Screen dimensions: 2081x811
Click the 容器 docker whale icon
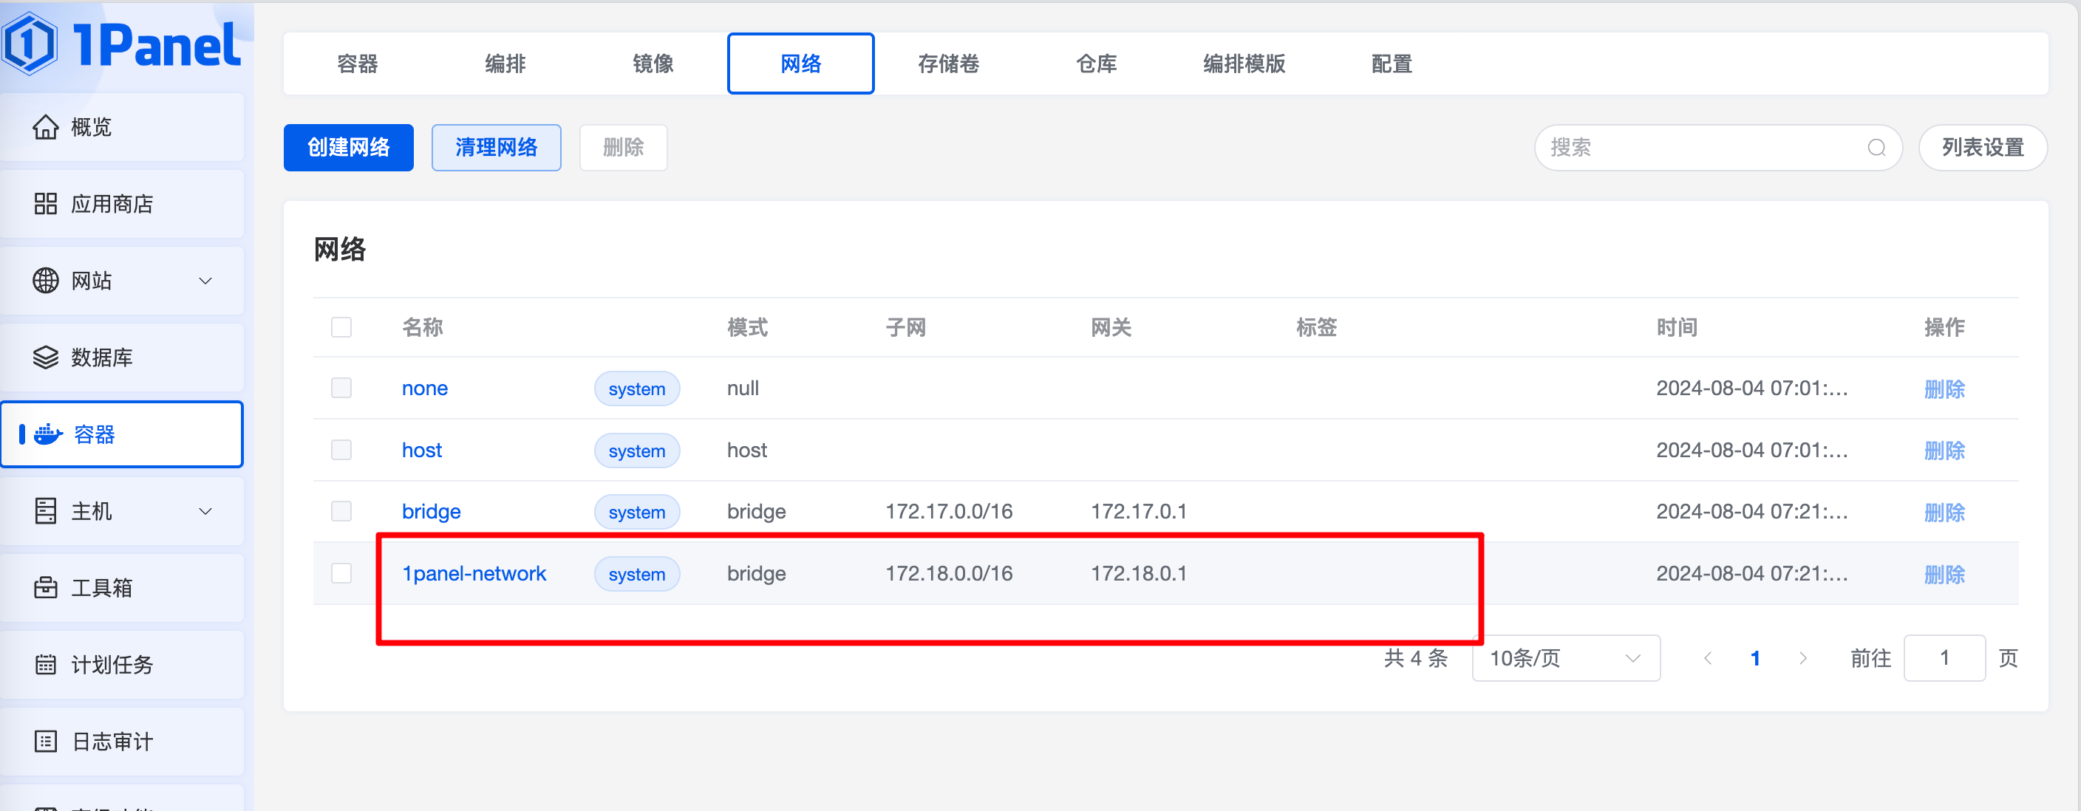49,434
